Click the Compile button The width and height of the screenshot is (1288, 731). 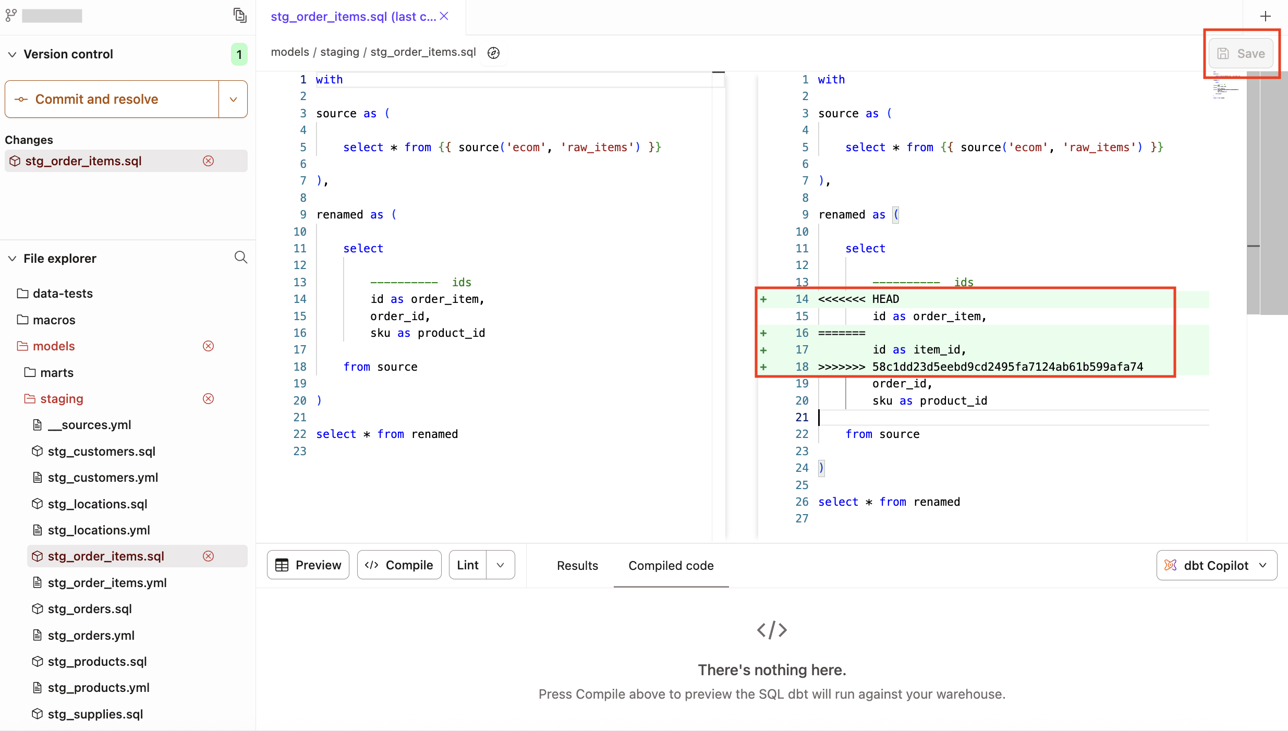tap(398, 564)
